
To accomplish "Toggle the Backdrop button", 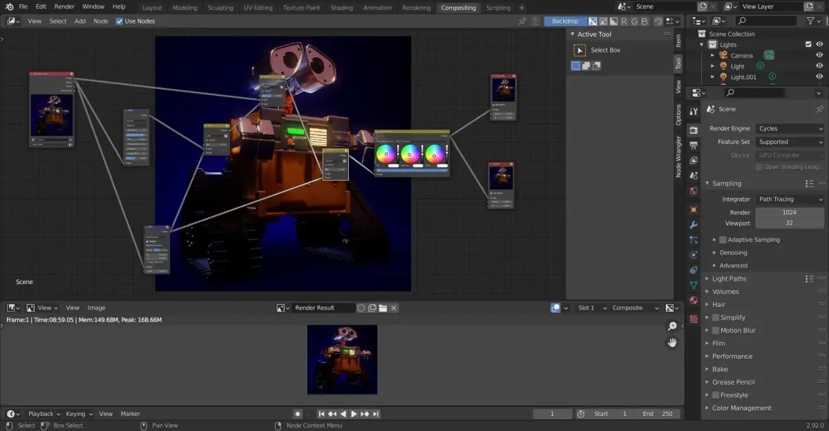I will click(565, 21).
